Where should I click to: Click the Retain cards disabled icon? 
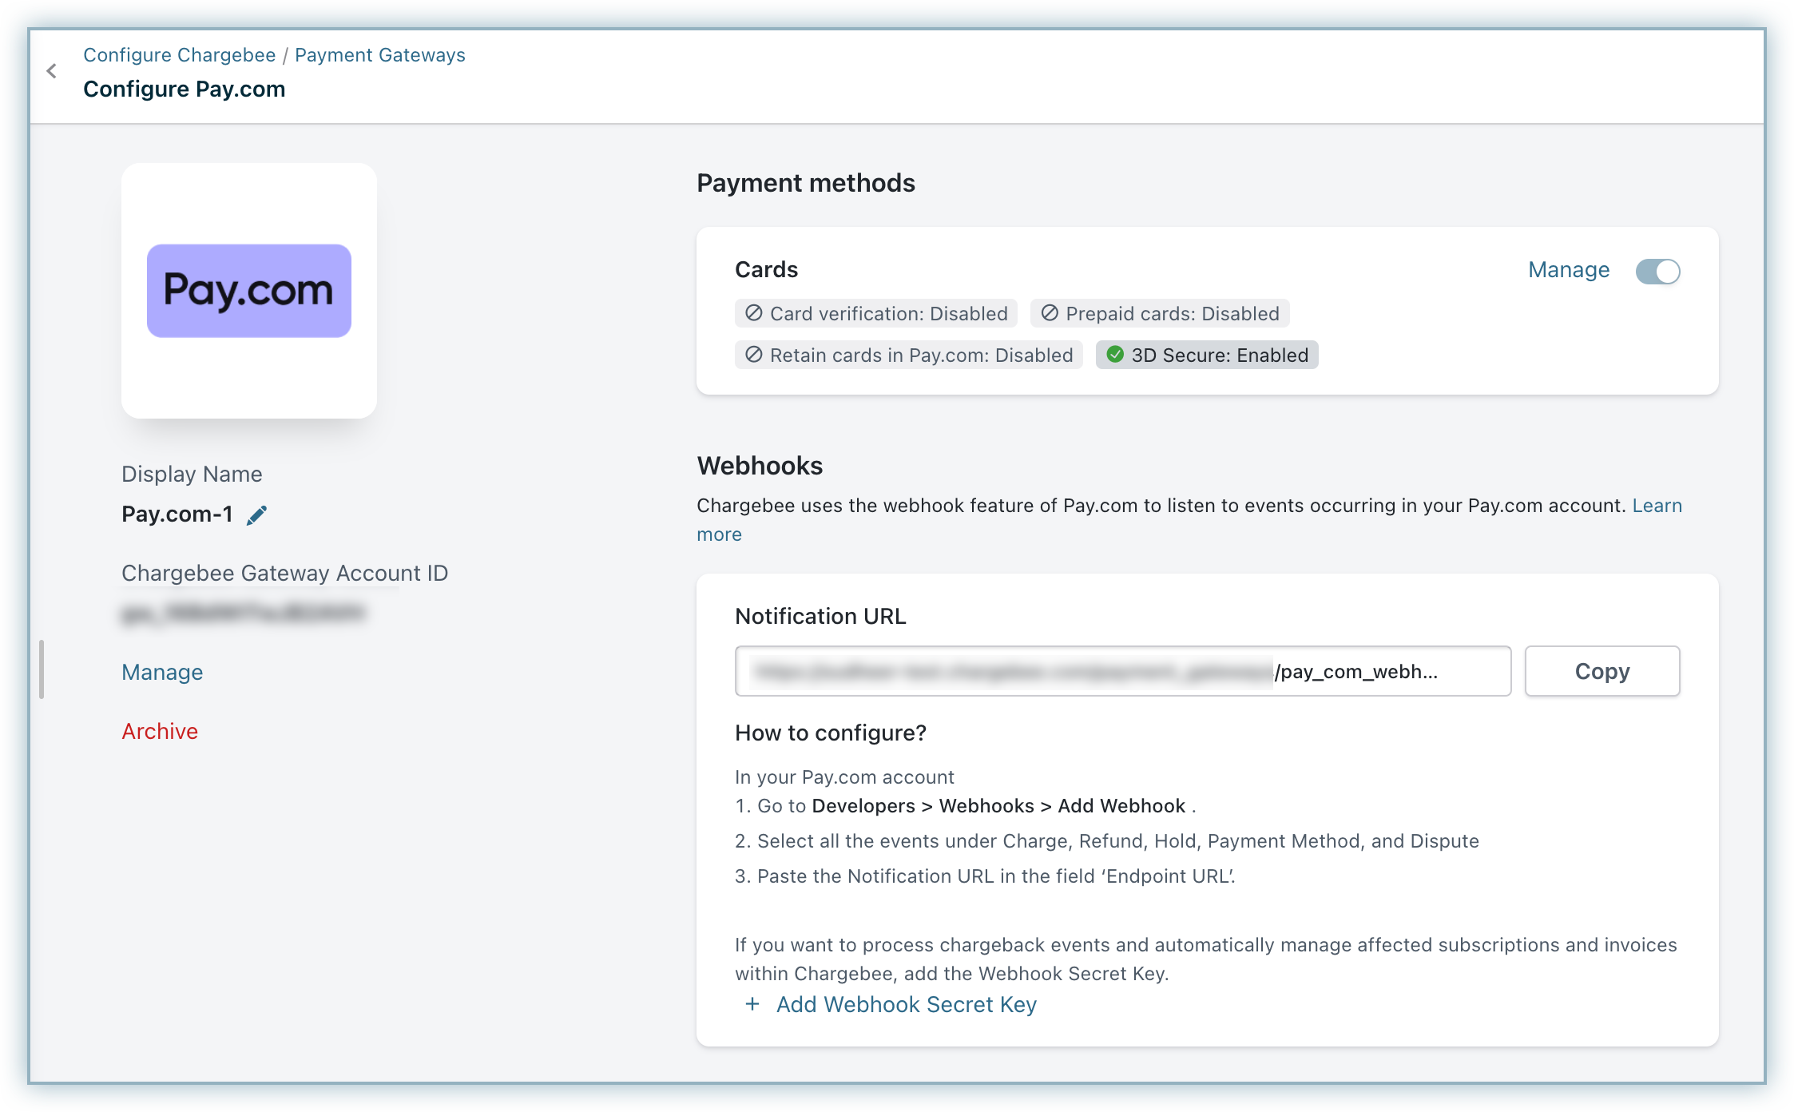[x=753, y=355]
